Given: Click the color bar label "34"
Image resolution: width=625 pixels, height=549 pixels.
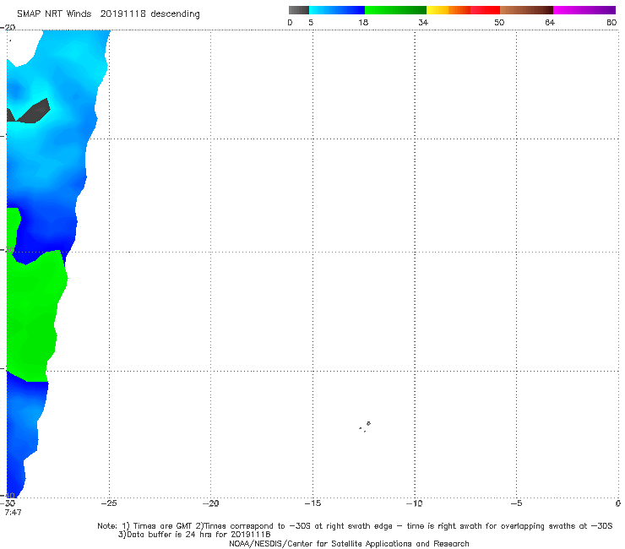Looking at the screenshot, I should [423, 23].
